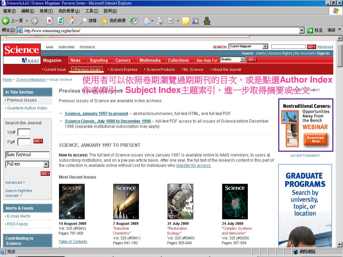Open the address bar dropdown arrow
The width and height of the screenshot is (343, 257).
302,30
